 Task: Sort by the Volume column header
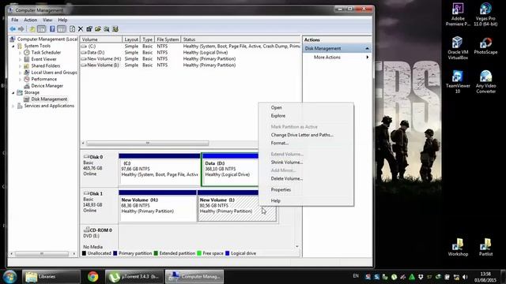[101, 39]
